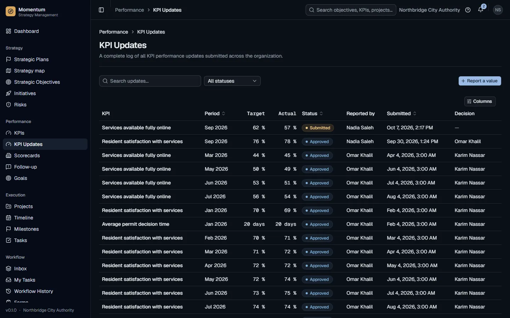510x318 pixels.
Task: Click the Milestones flag icon
Action: click(8, 229)
